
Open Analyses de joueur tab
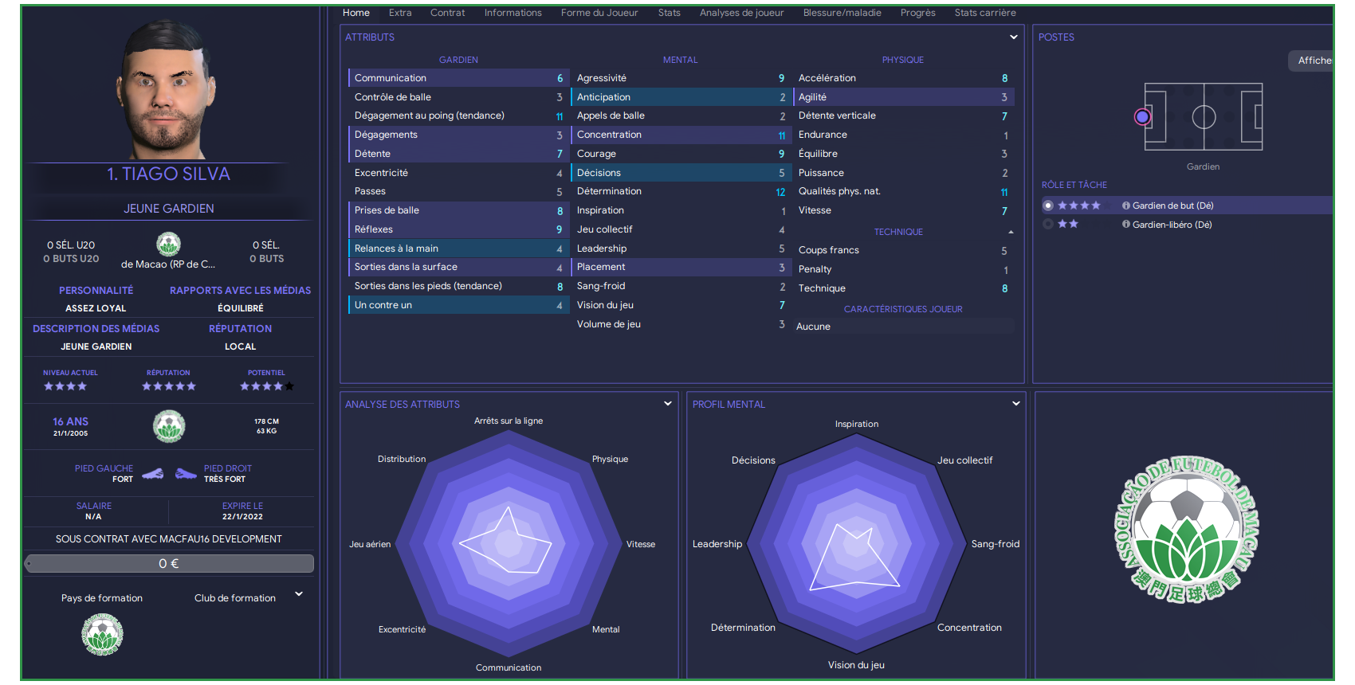tap(741, 13)
